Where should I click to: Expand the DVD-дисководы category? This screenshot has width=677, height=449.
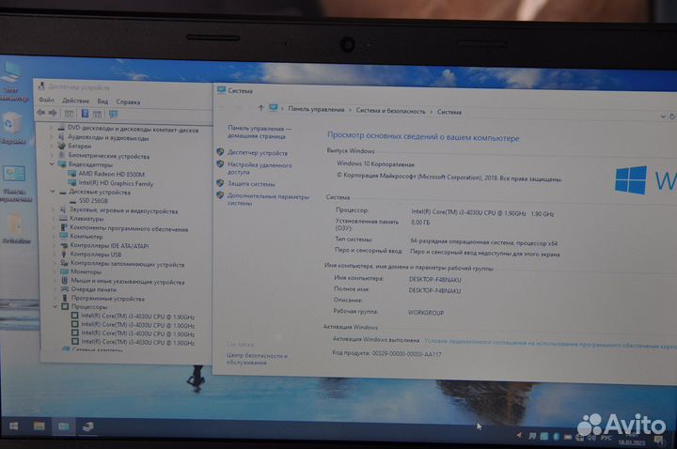(52, 128)
